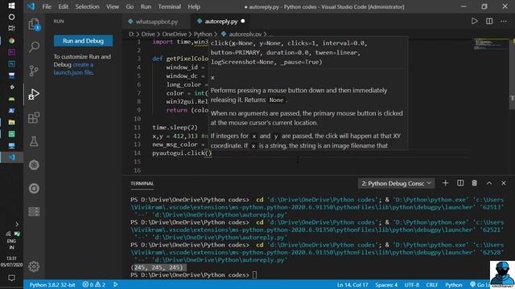The height and width of the screenshot is (289, 515).
Task: Close autoreply.py via unsaved dot
Action: (x=243, y=21)
